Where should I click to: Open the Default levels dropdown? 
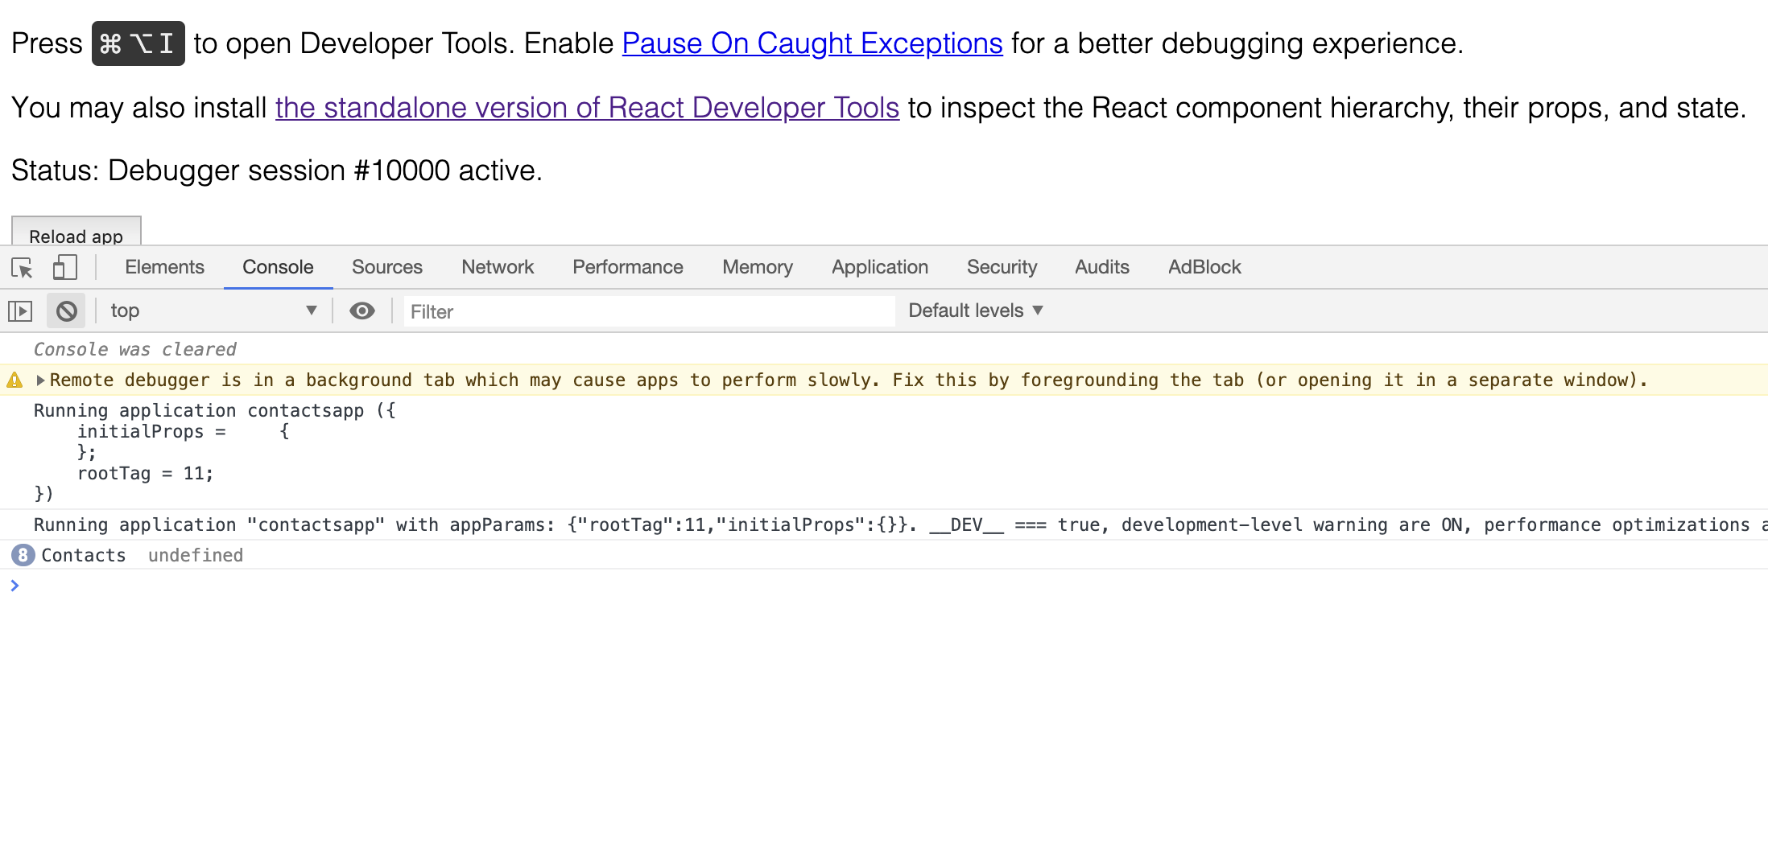[x=976, y=310]
